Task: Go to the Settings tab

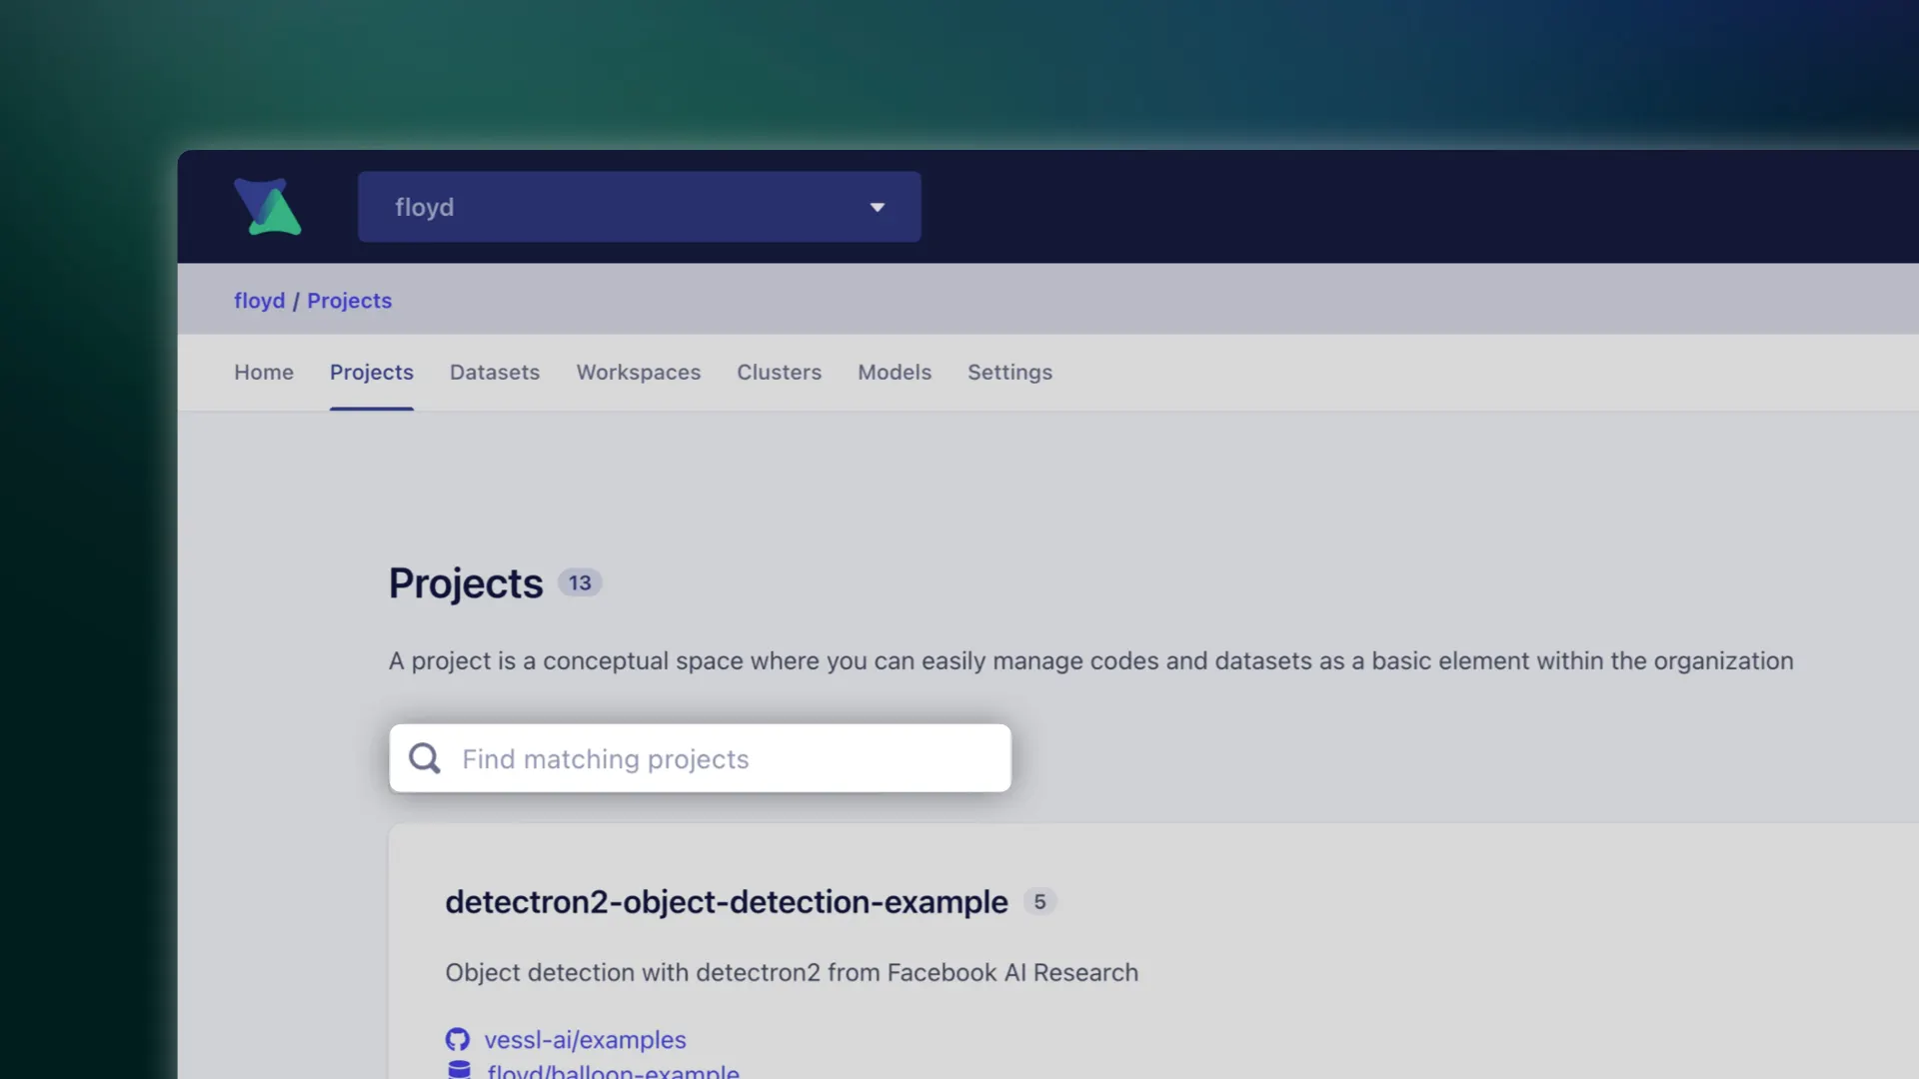Action: click(x=1009, y=372)
